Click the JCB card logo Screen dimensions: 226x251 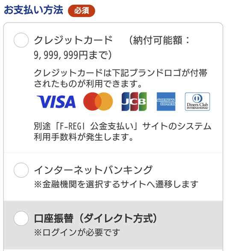[134, 101]
